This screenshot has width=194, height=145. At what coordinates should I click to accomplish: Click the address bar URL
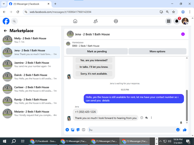(x=61, y=12)
